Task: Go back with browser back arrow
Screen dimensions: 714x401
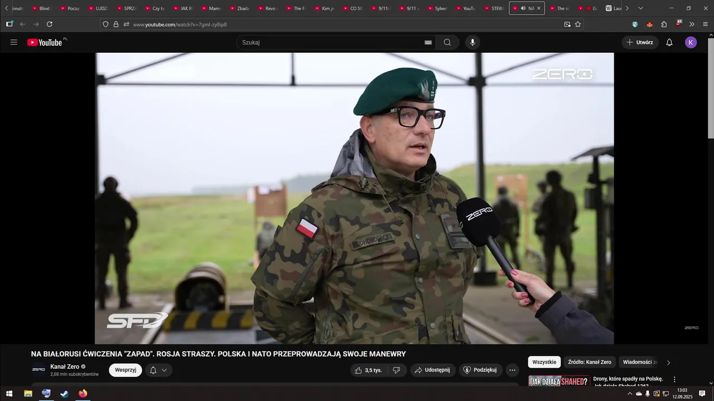Action: [23, 25]
